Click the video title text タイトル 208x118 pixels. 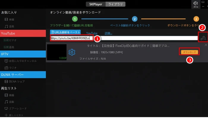128,46
